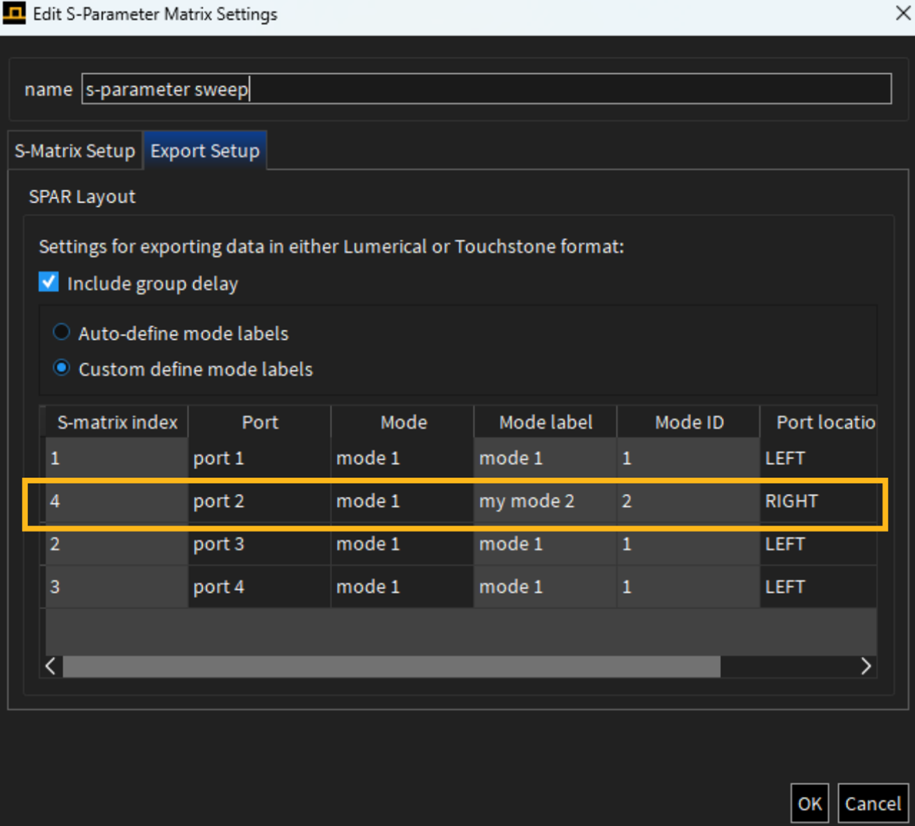Screen dimensions: 915x826
Task: Close the Edit S-Parameter Matrix Settings dialog
Action: [902, 13]
